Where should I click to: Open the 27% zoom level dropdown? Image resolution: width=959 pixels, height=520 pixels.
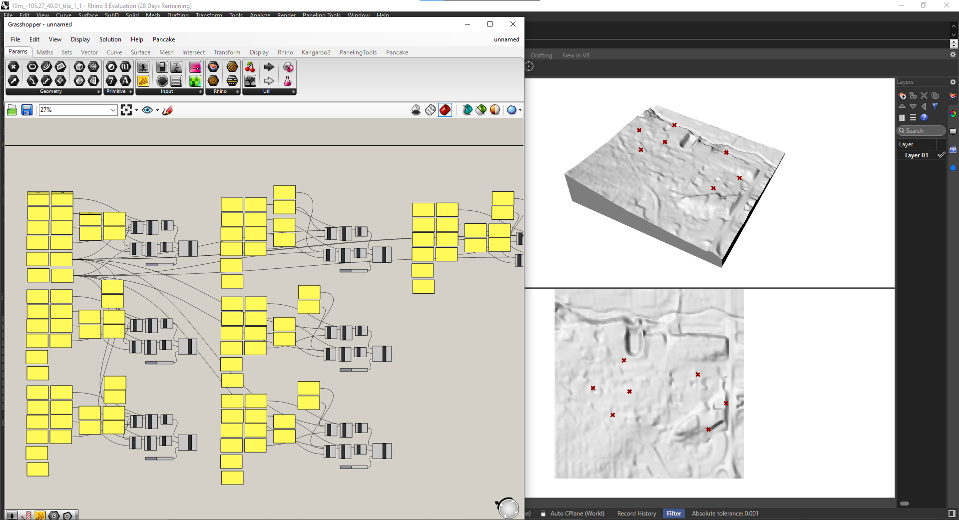[113, 110]
